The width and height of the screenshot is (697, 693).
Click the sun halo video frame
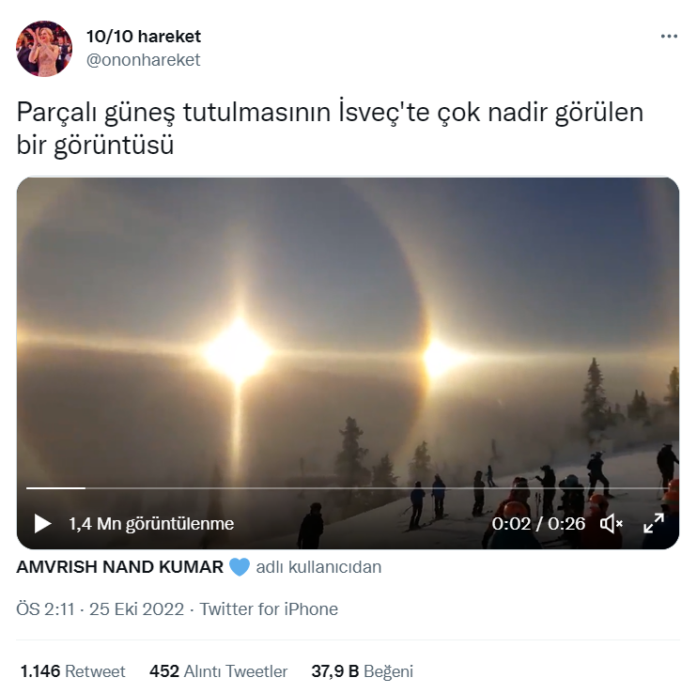pos(348,329)
